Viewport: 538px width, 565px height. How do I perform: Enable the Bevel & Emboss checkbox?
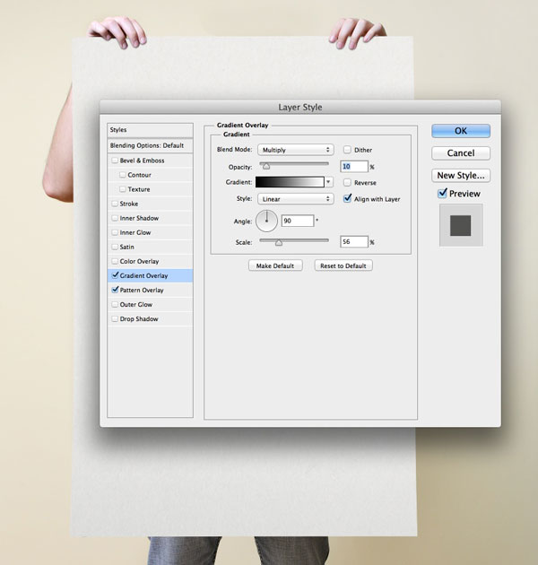click(115, 161)
